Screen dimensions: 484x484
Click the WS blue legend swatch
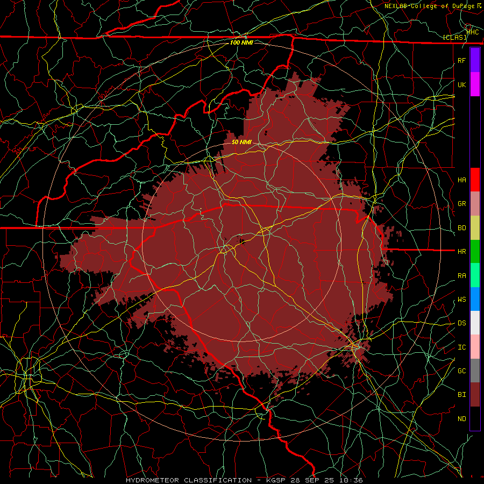pyautogui.click(x=475, y=299)
